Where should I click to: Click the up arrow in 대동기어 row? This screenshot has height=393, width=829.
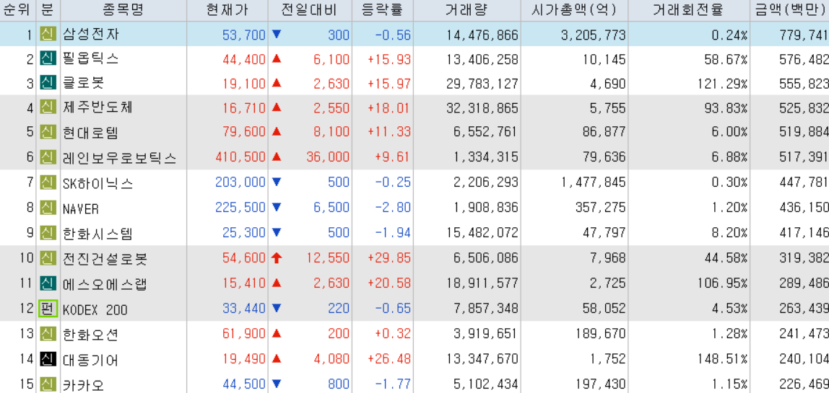tap(277, 359)
